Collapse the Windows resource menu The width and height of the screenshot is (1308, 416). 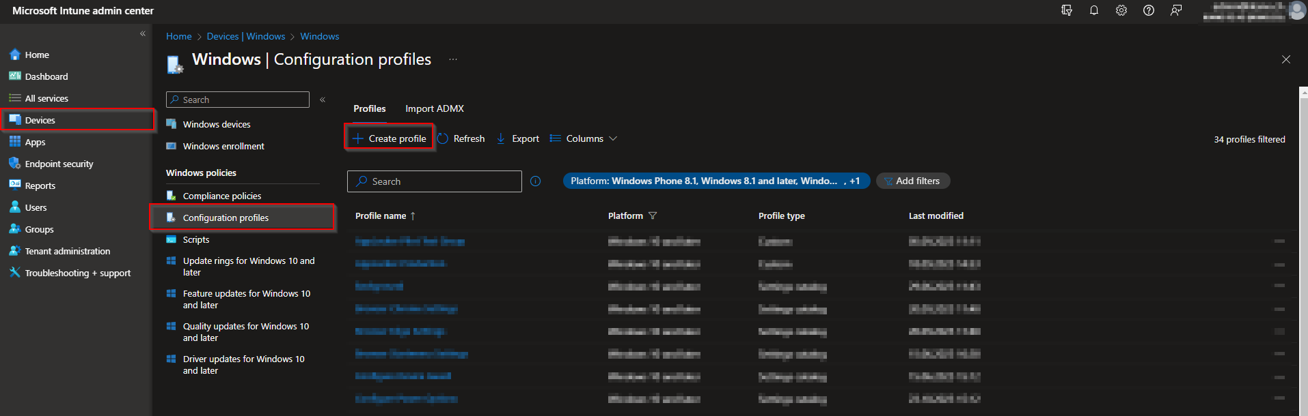(323, 100)
